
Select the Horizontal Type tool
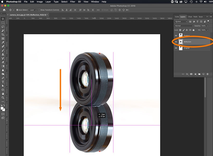click(3, 82)
